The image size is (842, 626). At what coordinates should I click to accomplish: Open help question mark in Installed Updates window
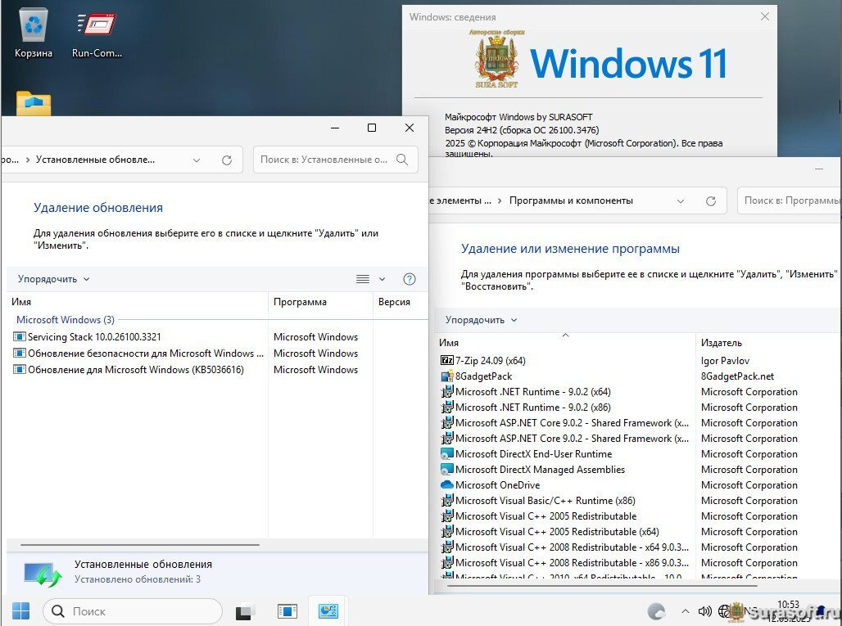pos(410,279)
